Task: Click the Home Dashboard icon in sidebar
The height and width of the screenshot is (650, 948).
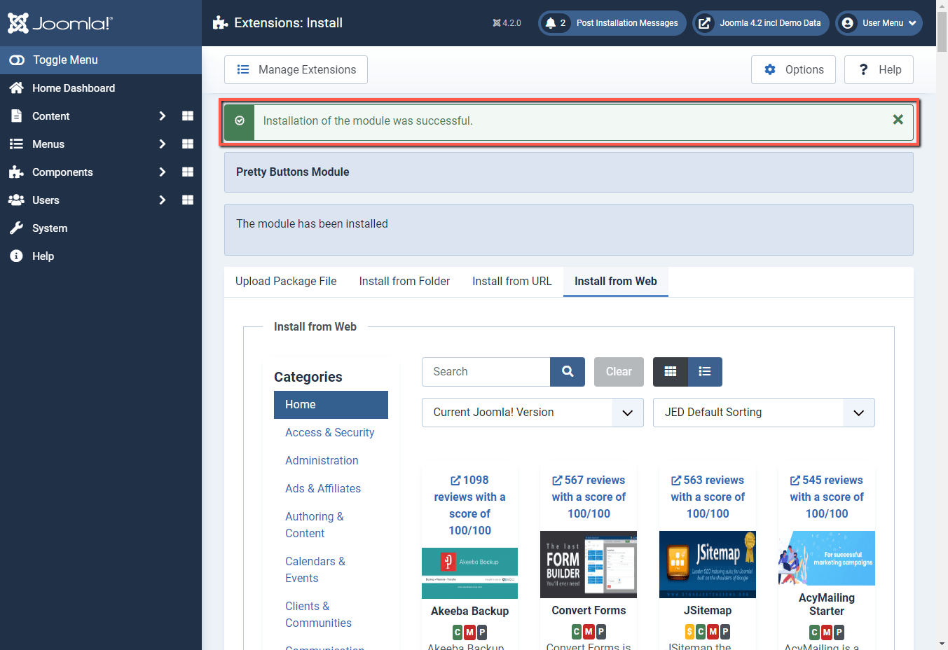Action: pos(15,88)
